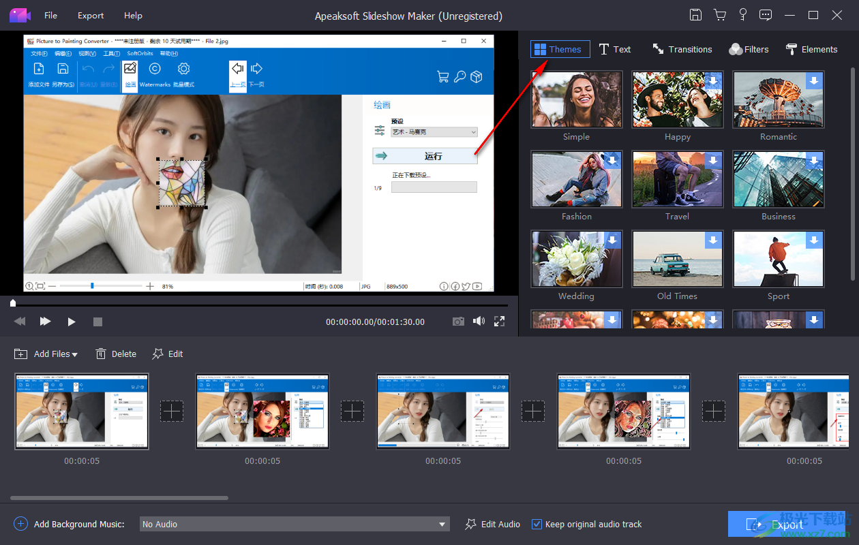This screenshot has height=545, width=859.
Task: Download the Wedding theme
Action: [x=612, y=240]
